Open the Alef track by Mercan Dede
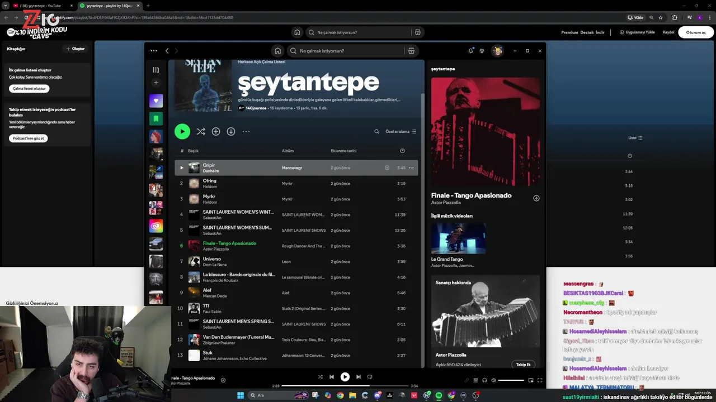716x402 pixels. pyautogui.click(x=207, y=290)
